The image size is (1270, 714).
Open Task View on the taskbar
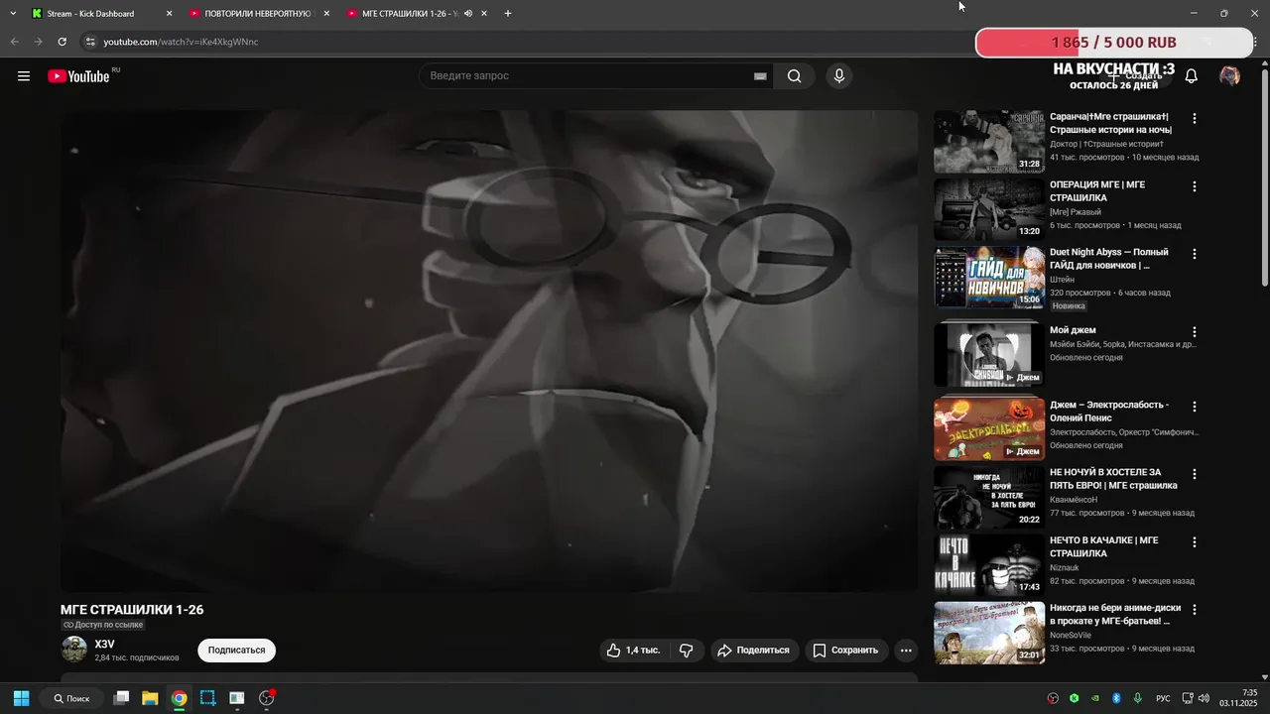click(x=121, y=698)
